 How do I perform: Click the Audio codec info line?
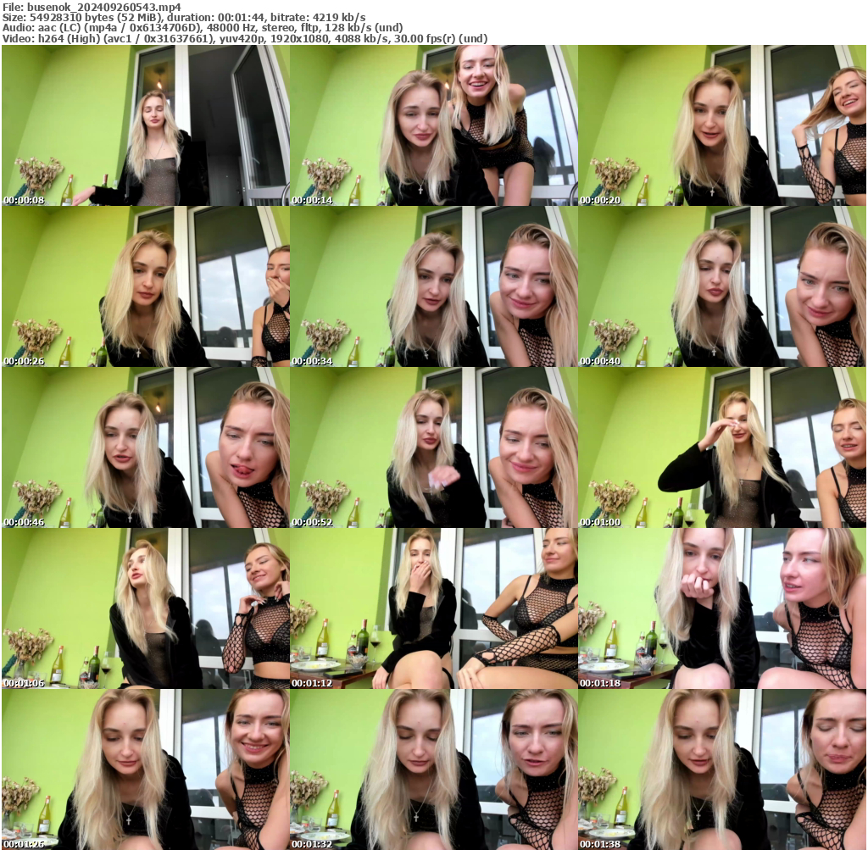(x=203, y=26)
